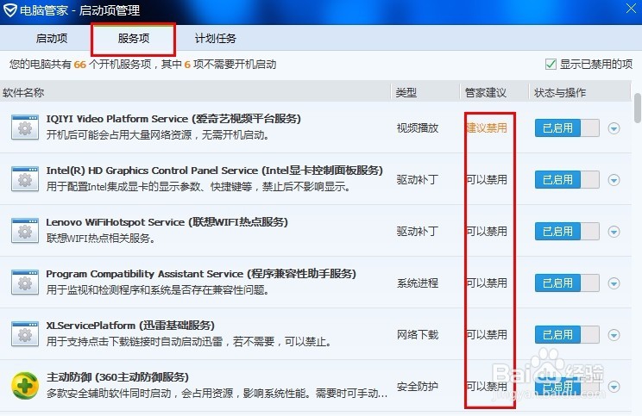
Task: Click the Intel HD Graphics Control Panel Service icon
Action: coord(25,179)
